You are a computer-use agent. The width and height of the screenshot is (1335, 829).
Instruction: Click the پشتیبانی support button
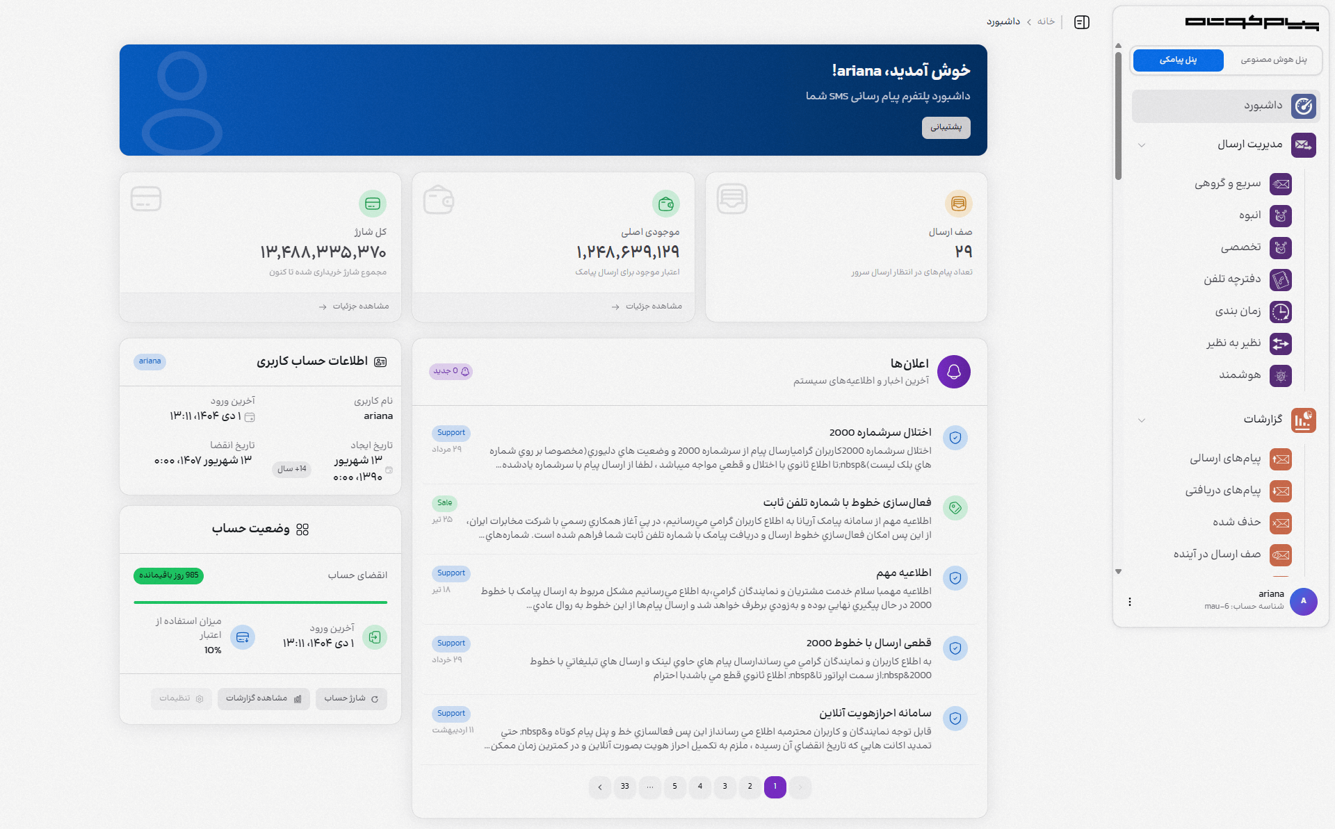946,127
